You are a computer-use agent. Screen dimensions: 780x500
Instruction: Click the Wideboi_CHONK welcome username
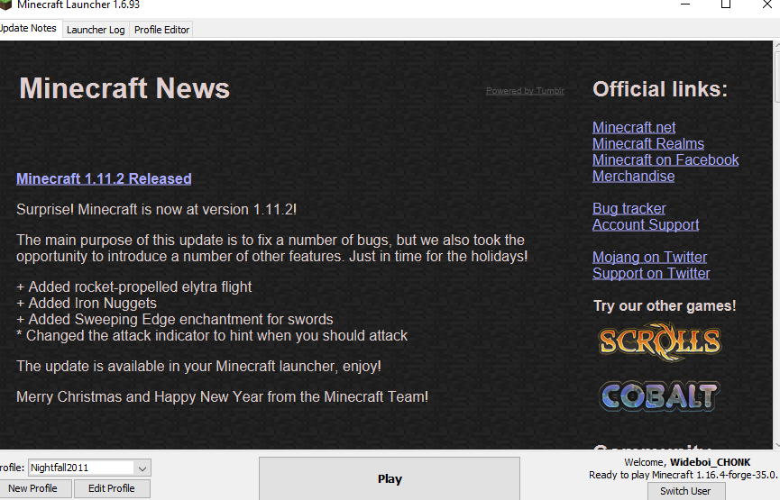[711, 462]
